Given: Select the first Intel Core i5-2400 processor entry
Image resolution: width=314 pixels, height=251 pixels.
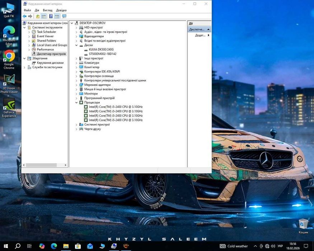Looking at the screenshot, I should (116, 107).
